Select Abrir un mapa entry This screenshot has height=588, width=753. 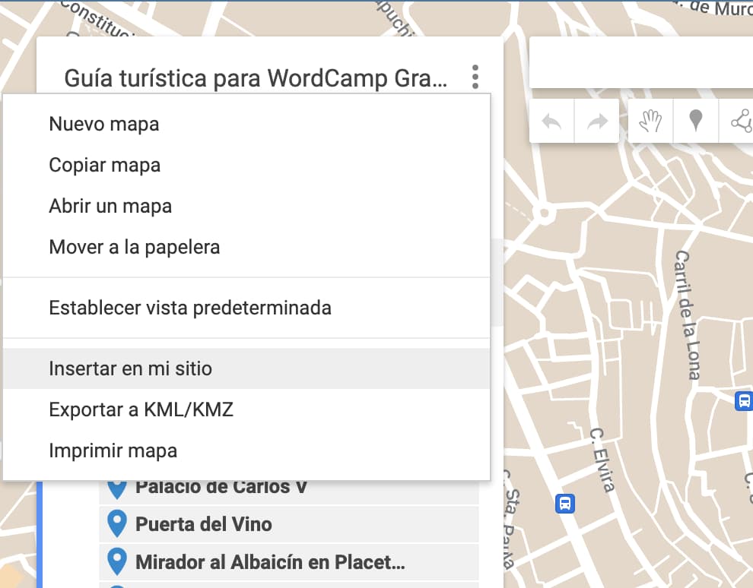coord(110,206)
